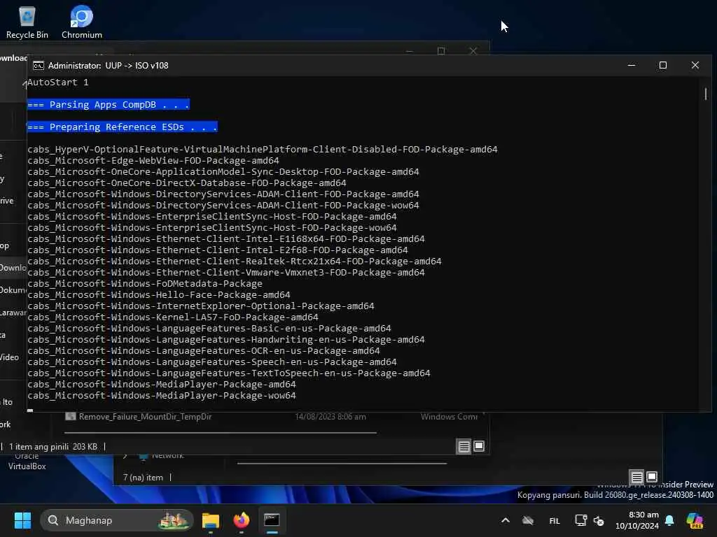
Task: Click the Realtek-Rtcx21x64-FOD-Package line
Action: coord(235,262)
